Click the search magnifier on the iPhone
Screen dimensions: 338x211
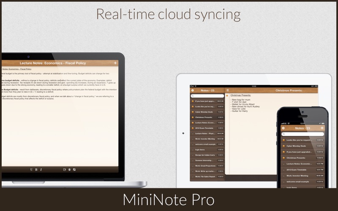(x=283, y=134)
